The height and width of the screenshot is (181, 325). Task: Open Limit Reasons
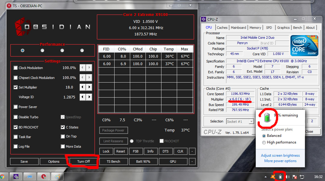pos(113,141)
